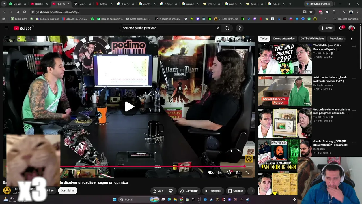Viewport: 362px width, 204px height.
Task: Show hidden bookmarks with the chevron
Action: [x=326, y=19]
